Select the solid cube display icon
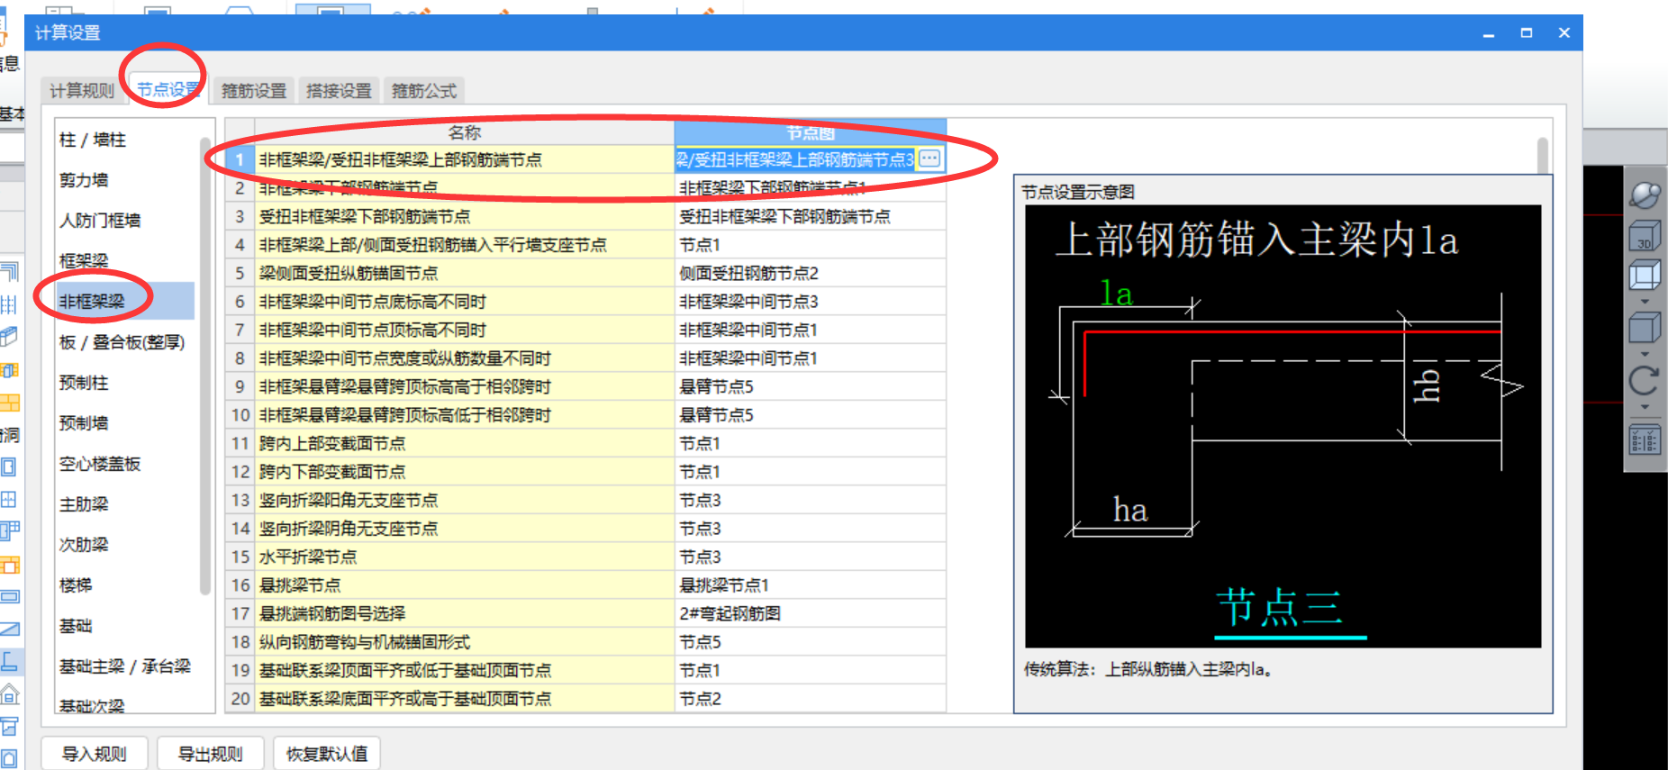1668x770 pixels. point(1645,327)
